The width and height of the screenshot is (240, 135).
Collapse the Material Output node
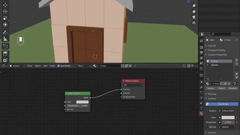coord(123,81)
